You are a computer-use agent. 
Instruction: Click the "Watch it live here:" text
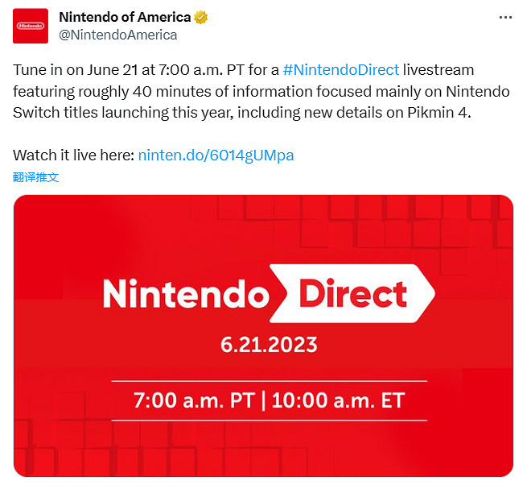point(74,155)
